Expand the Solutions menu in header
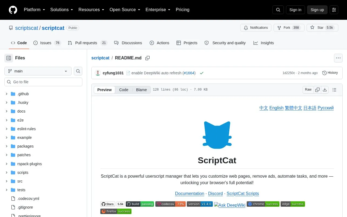347x217 pixels. (x=62, y=10)
